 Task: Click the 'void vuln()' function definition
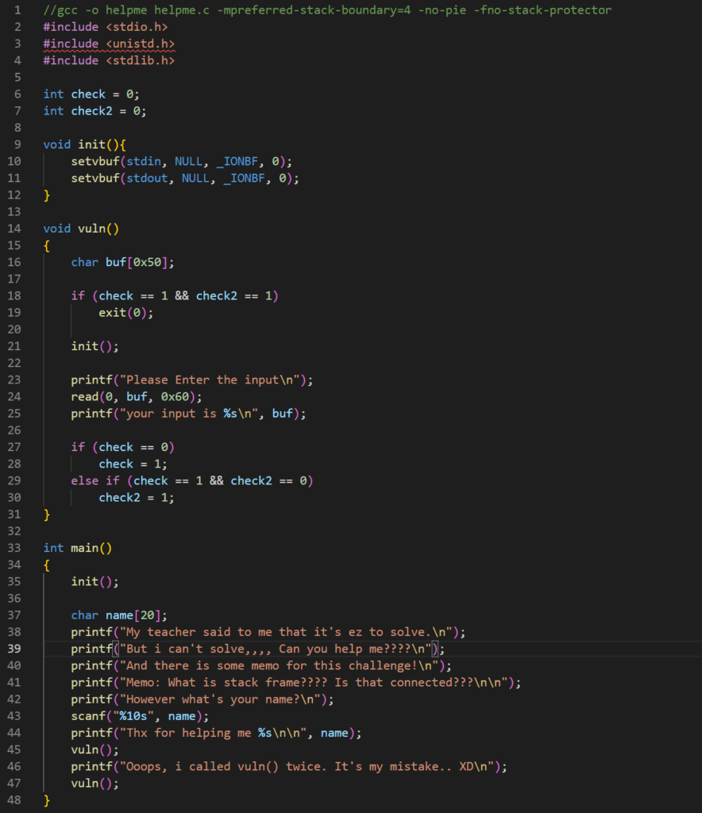81,229
